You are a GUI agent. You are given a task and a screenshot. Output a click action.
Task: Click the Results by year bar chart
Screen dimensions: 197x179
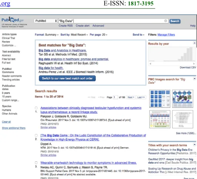point(172,54)
